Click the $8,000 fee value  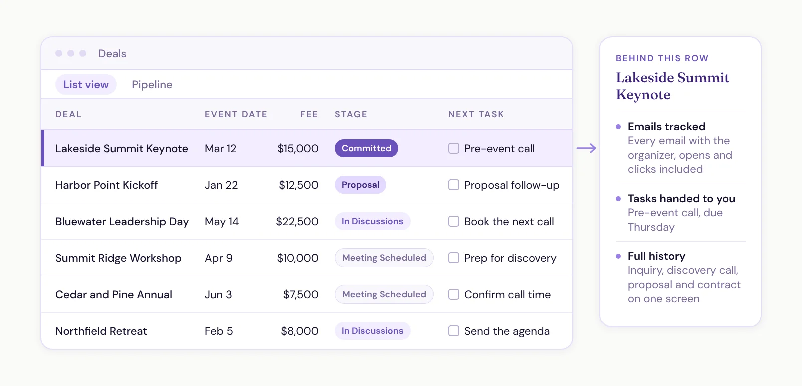[300, 331]
